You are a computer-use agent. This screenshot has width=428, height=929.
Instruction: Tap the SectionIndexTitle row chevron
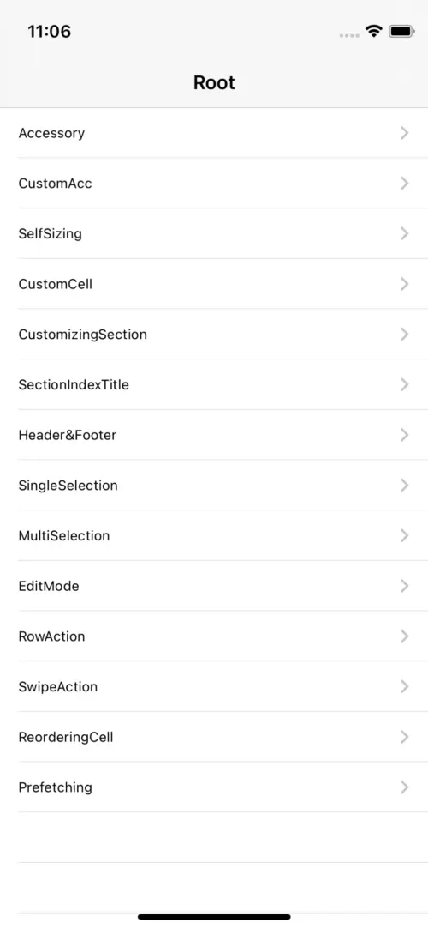(x=404, y=384)
